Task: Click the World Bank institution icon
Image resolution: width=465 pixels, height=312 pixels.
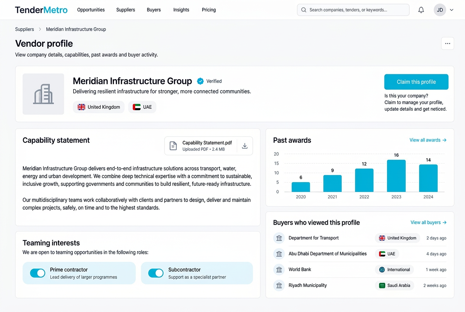Action: coord(279,270)
